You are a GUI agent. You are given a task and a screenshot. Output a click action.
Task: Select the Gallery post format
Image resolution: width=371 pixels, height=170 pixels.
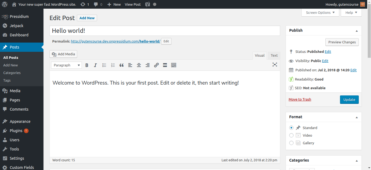[291, 143]
